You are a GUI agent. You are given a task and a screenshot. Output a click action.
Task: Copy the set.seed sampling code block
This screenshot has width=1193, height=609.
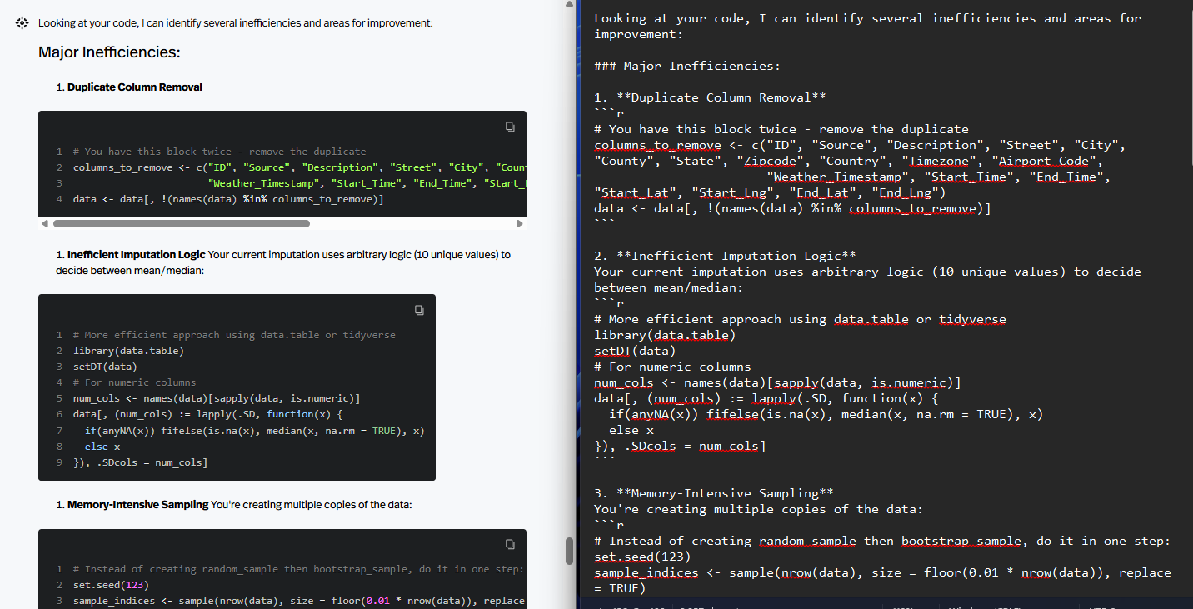510,544
